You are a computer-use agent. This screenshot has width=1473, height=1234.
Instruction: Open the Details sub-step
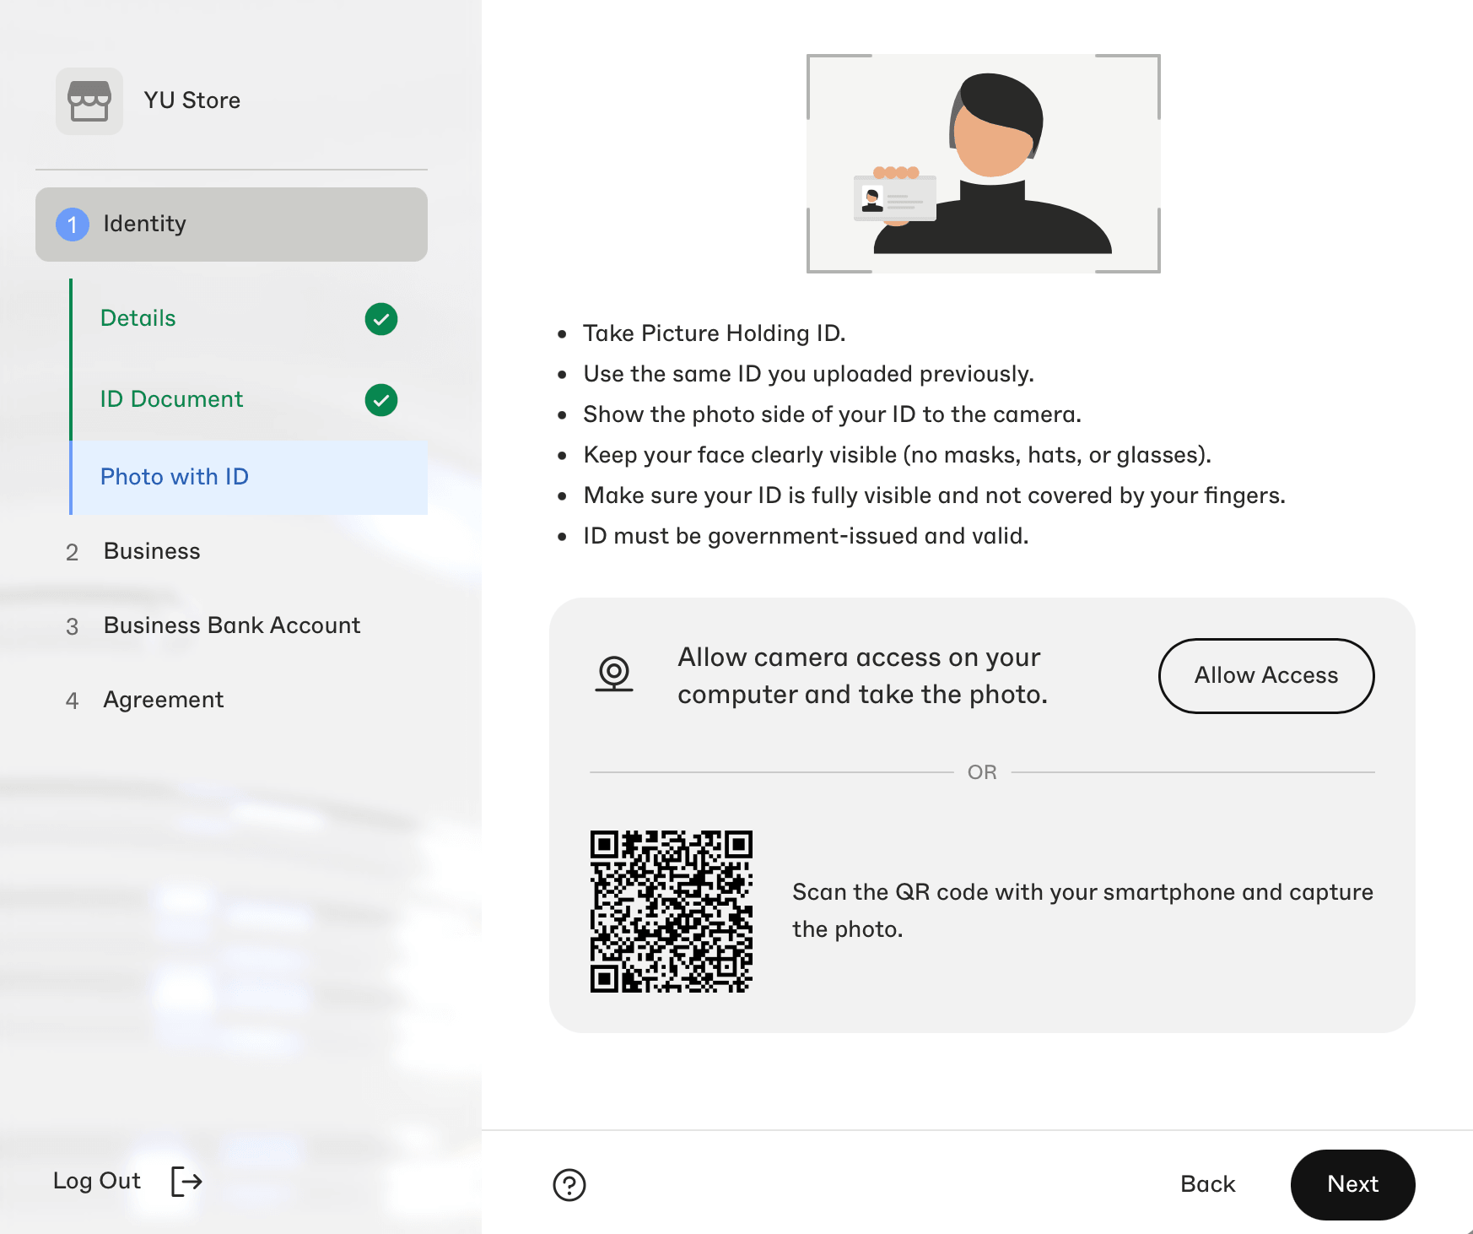248,319
